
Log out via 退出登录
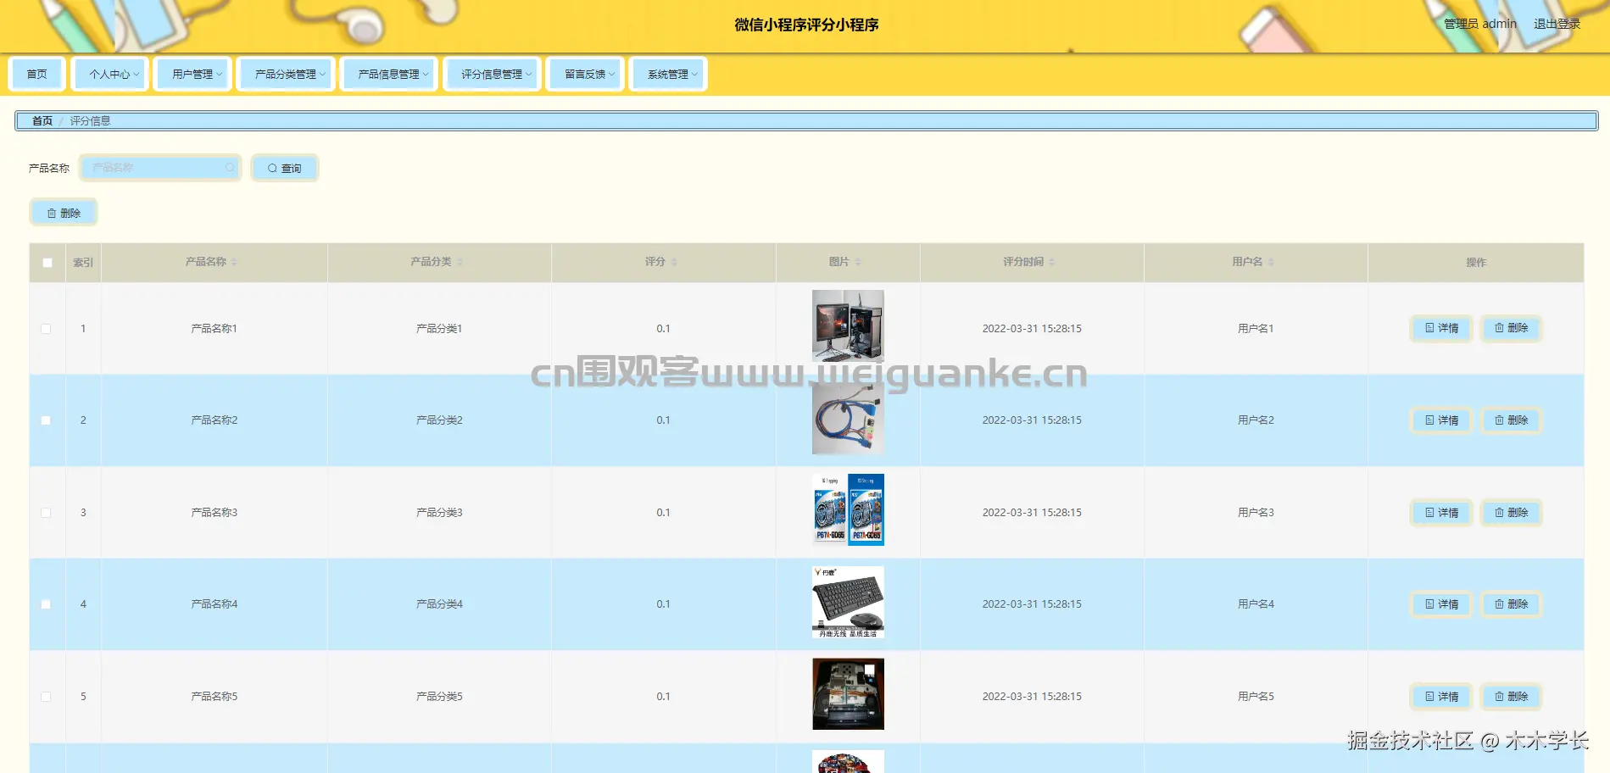tap(1557, 24)
